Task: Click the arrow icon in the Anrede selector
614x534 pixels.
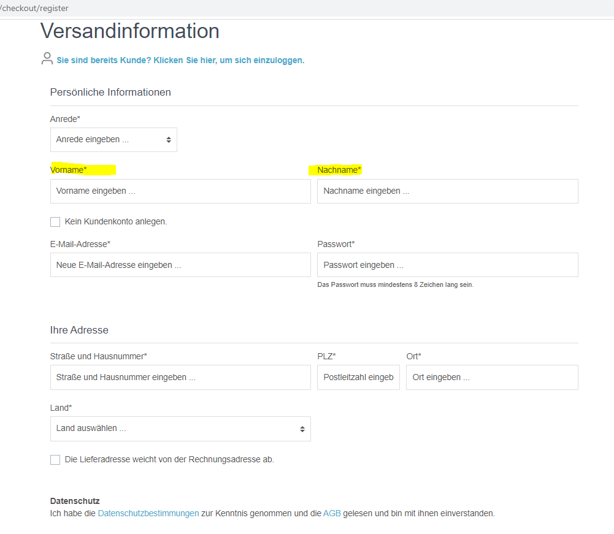Action: 169,140
